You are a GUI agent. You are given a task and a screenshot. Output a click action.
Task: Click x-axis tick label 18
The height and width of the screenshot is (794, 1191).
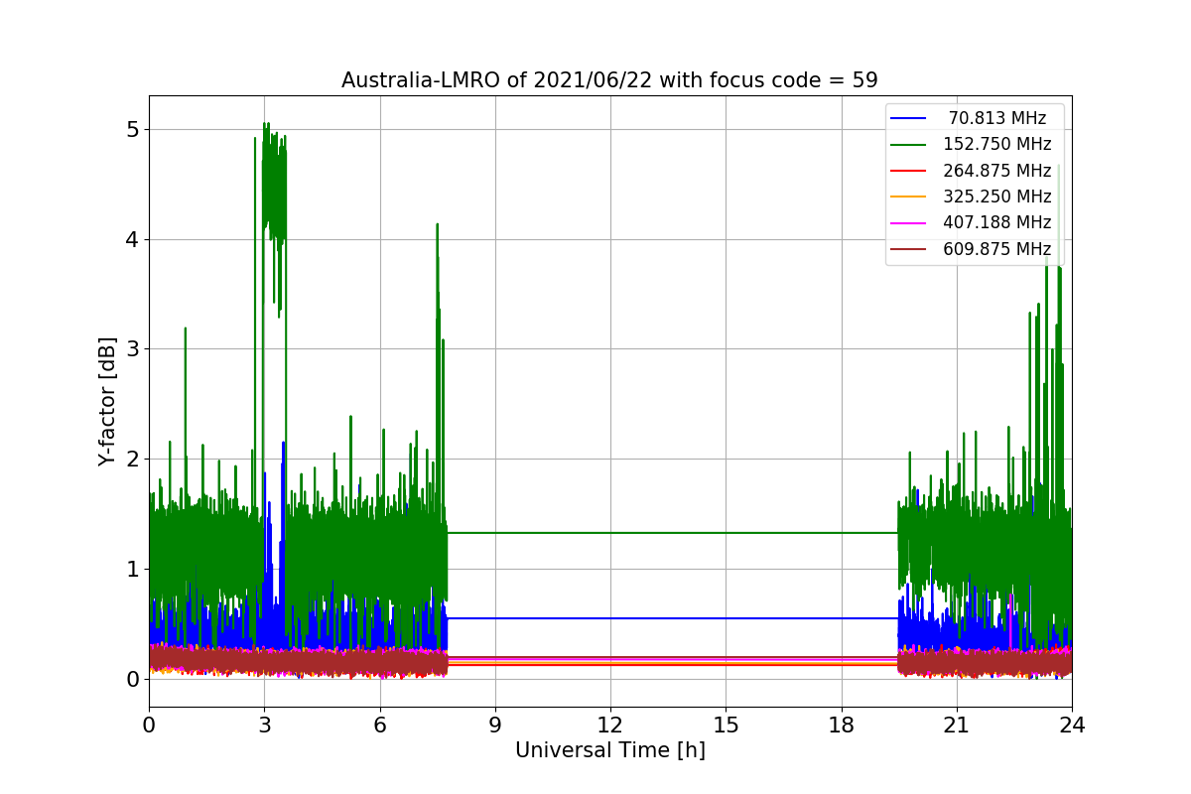(x=842, y=726)
